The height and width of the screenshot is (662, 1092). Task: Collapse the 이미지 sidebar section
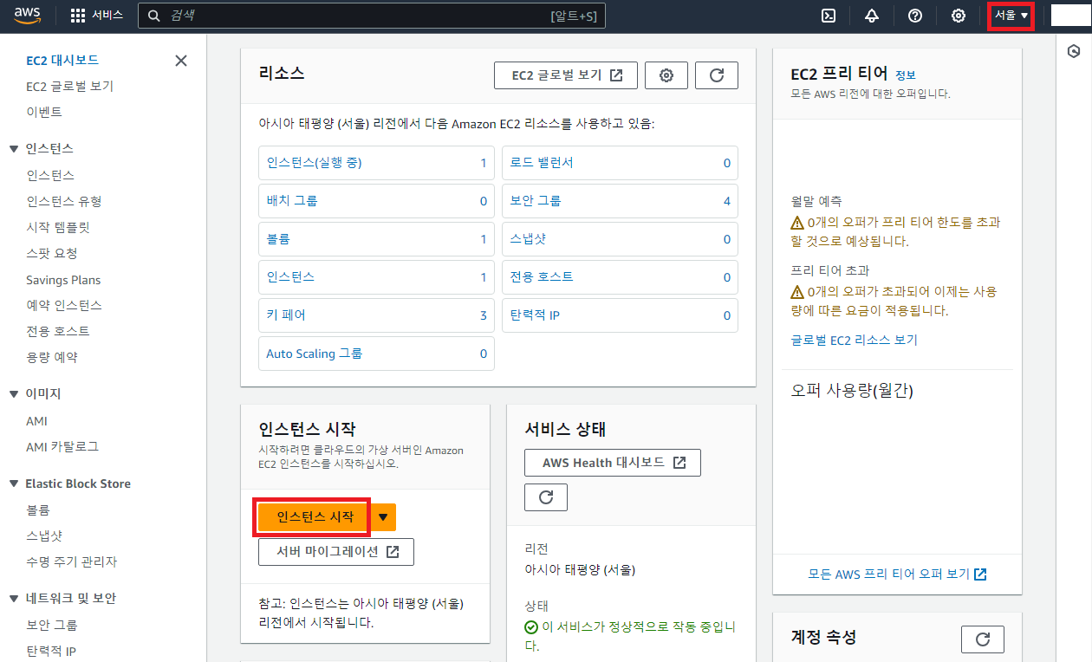click(14, 394)
